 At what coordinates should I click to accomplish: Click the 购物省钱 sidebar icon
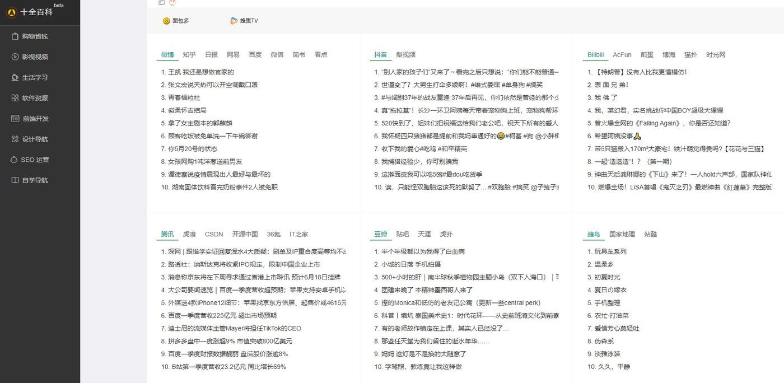tap(16, 36)
